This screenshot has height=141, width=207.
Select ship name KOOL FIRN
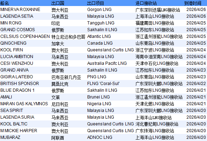12,50
